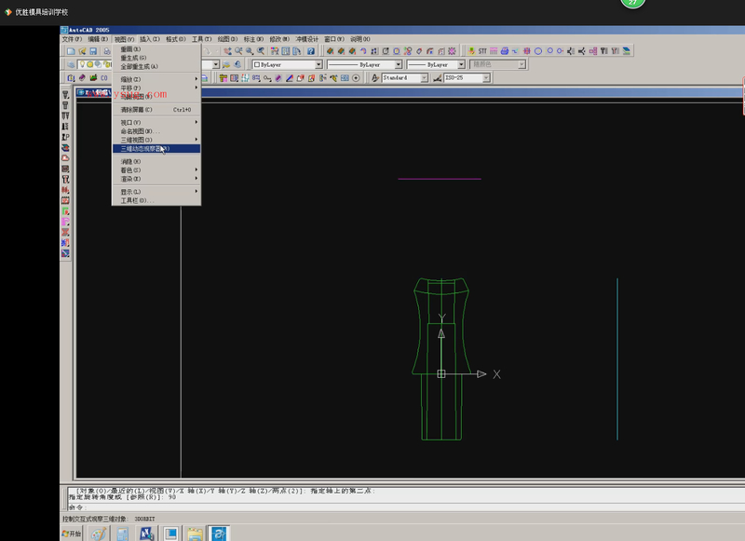Select the Zoom Realtime magnifier icon
The image size is (745, 541).
click(238, 51)
